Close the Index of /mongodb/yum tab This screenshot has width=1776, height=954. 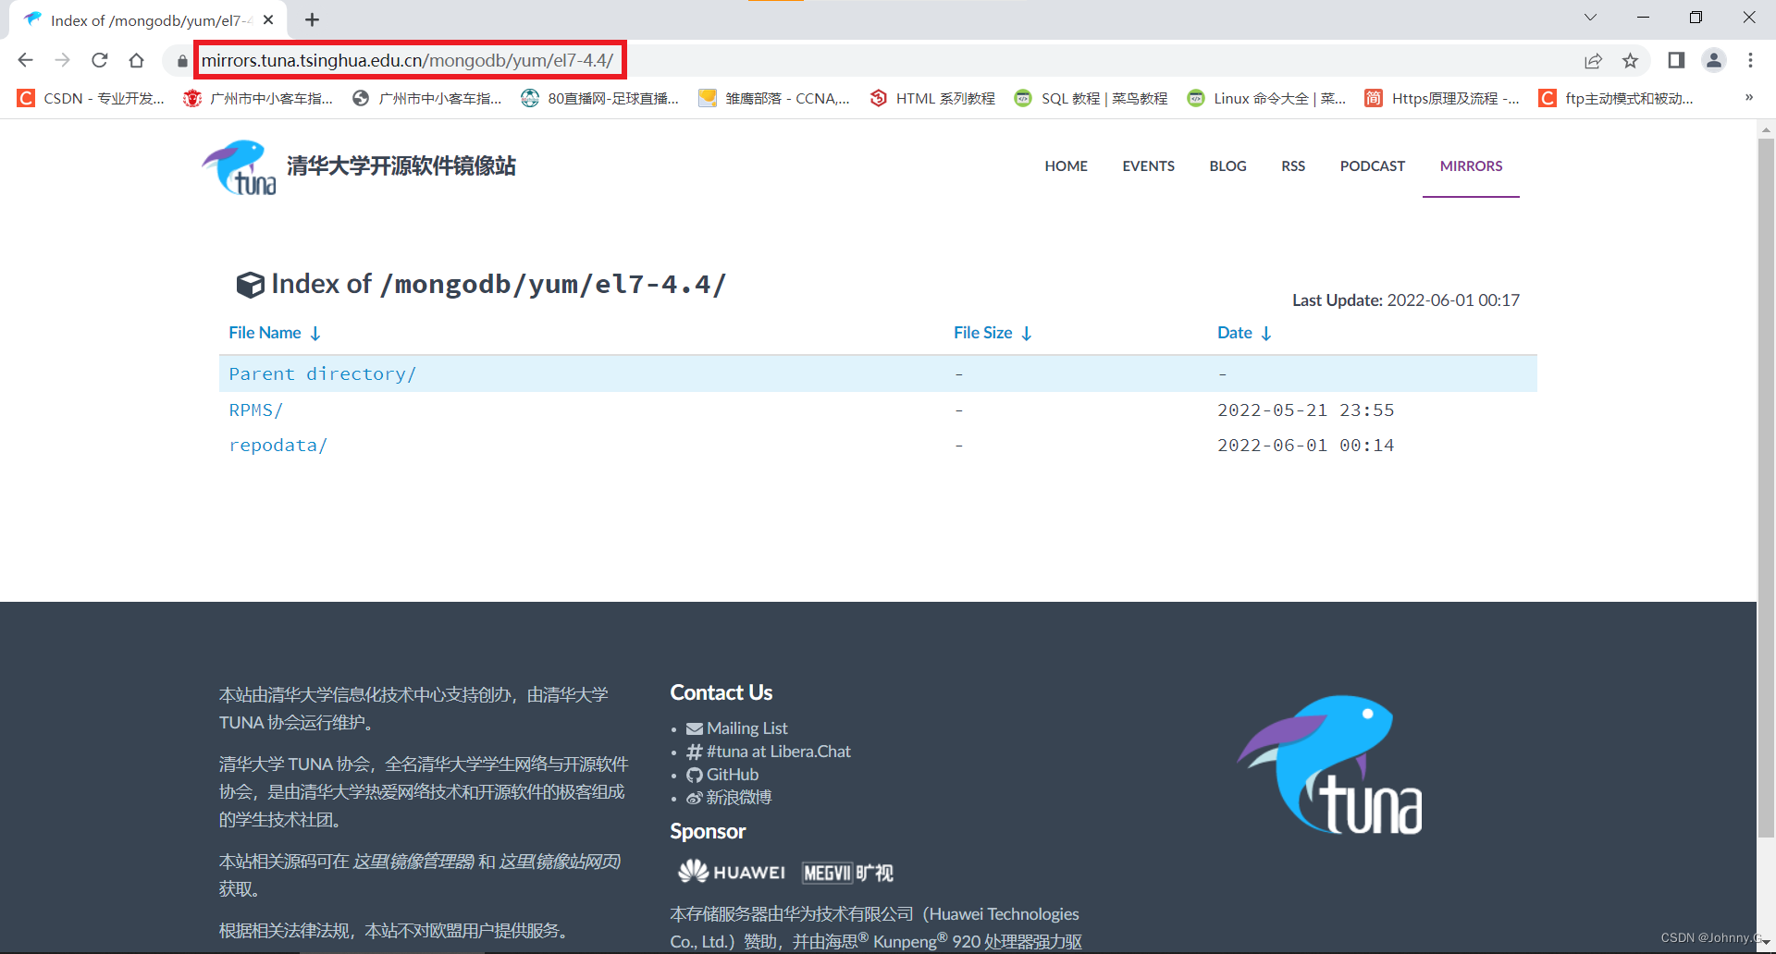click(268, 19)
